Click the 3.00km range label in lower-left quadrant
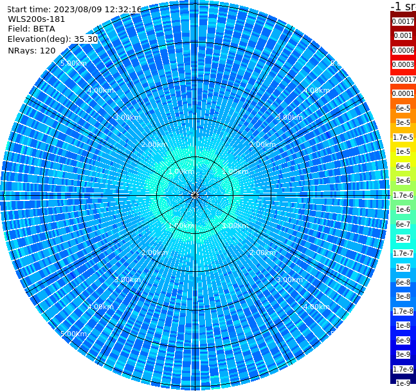Image resolution: width=416 pixels, height=391 pixels. (127, 280)
